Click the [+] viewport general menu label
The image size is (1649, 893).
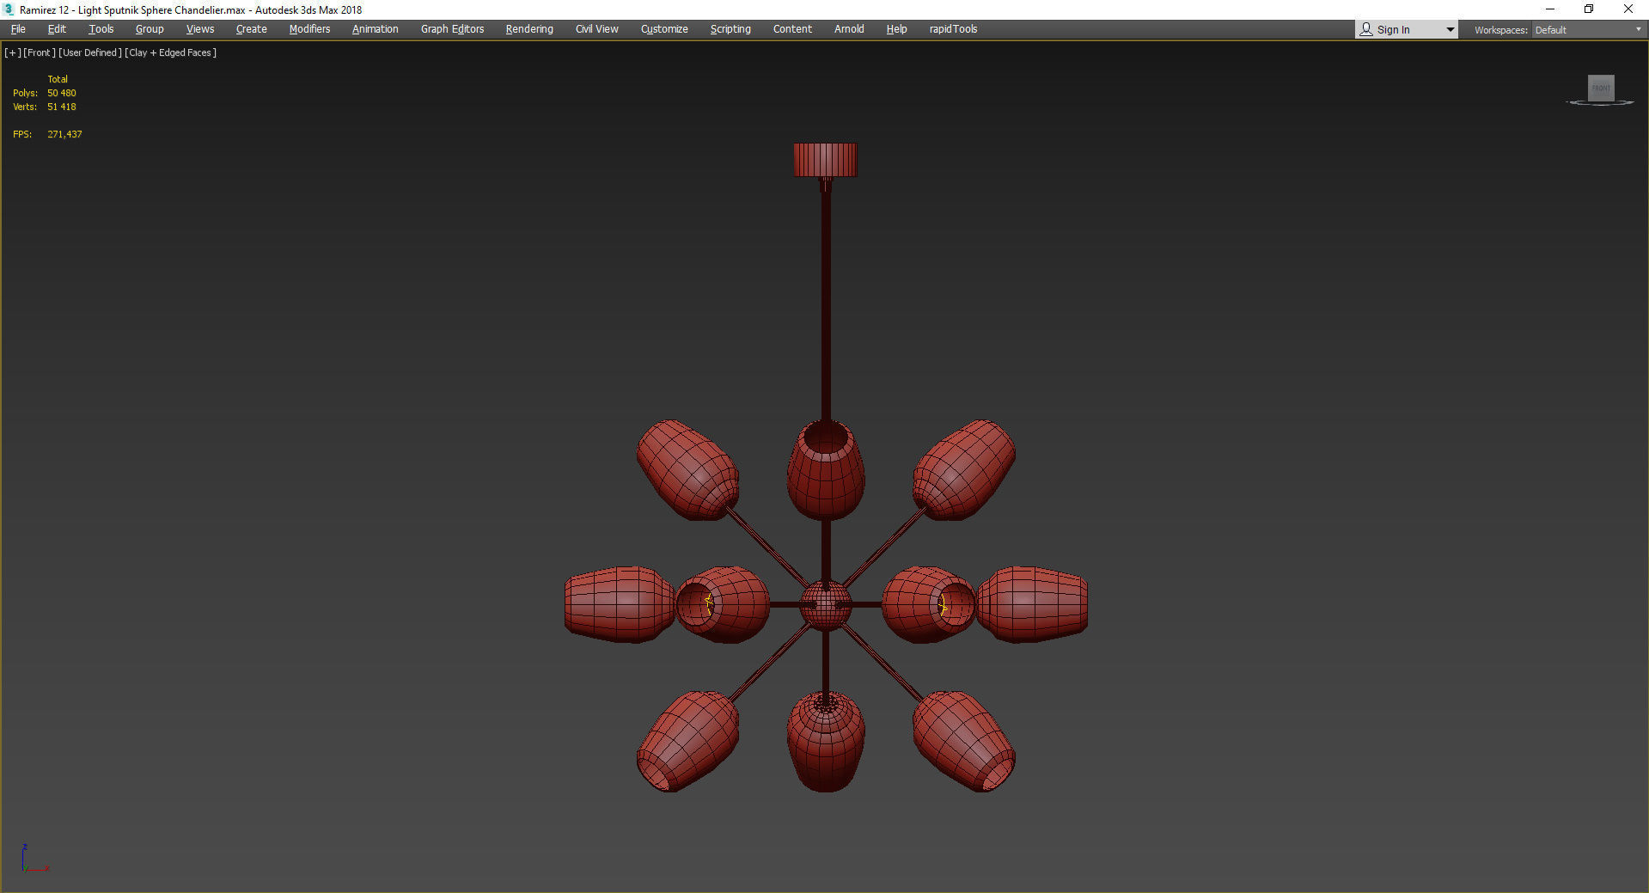click(x=13, y=52)
